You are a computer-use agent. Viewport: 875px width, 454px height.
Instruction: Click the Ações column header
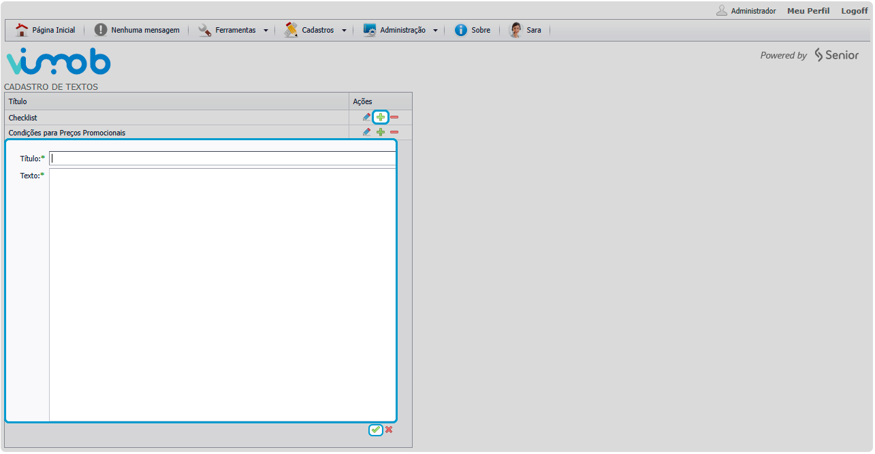click(381, 101)
